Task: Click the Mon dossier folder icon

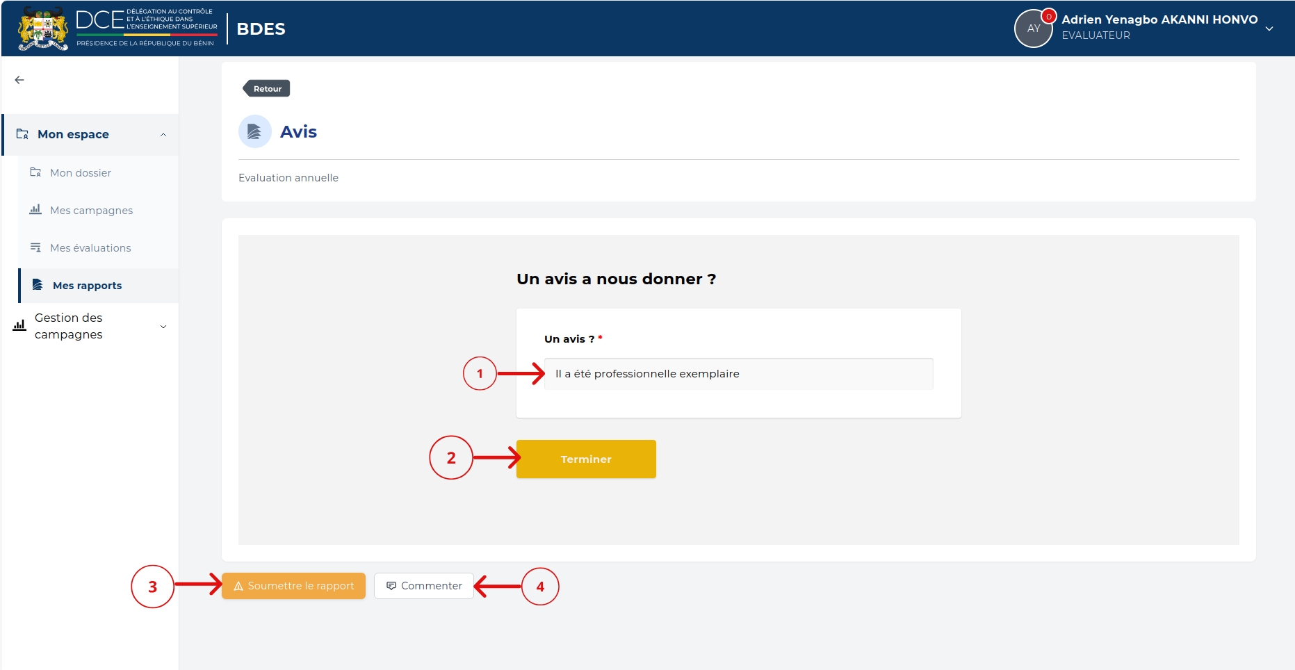Action: tap(35, 172)
